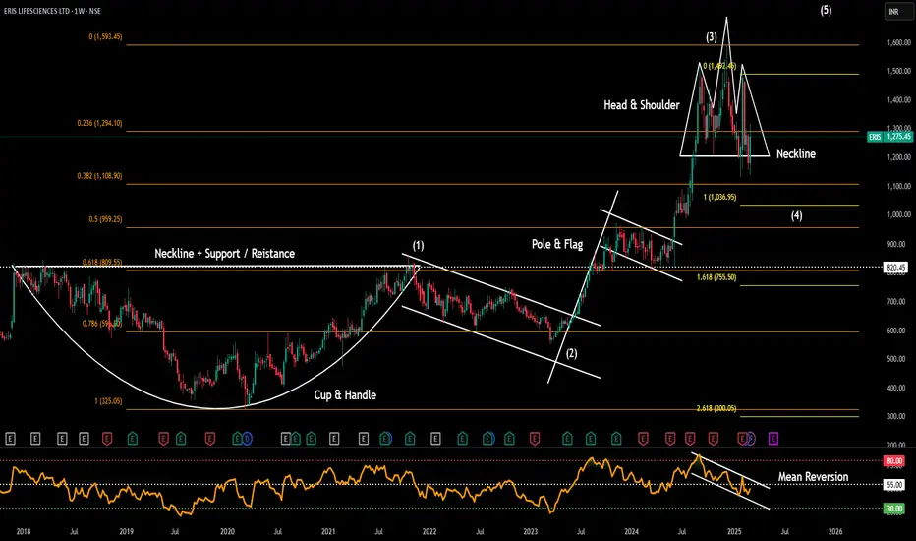Select the 'Pole & Flag' text annotation
This screenshot has height=541, width=916.
click(557, 244)
